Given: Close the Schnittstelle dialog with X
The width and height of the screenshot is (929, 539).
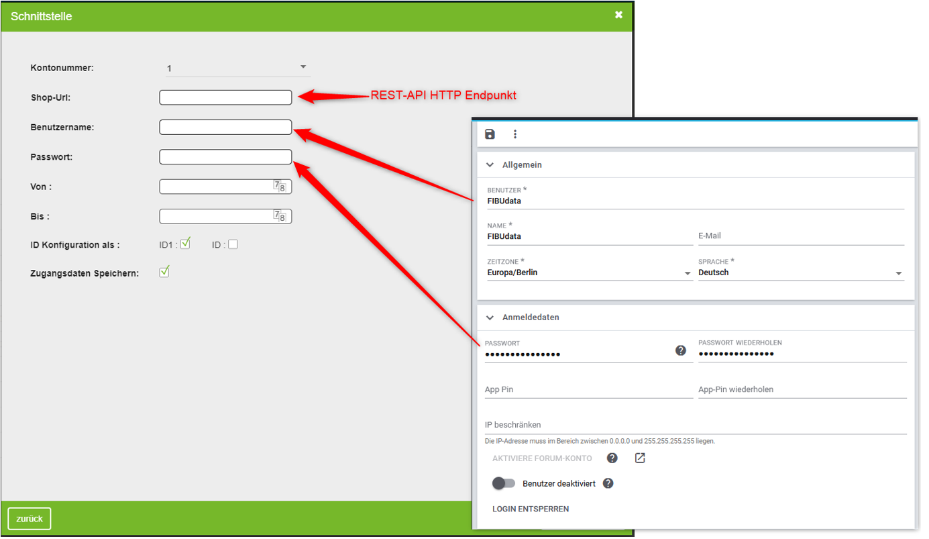Looking at the screenshot, I should [x=618, y=15].
